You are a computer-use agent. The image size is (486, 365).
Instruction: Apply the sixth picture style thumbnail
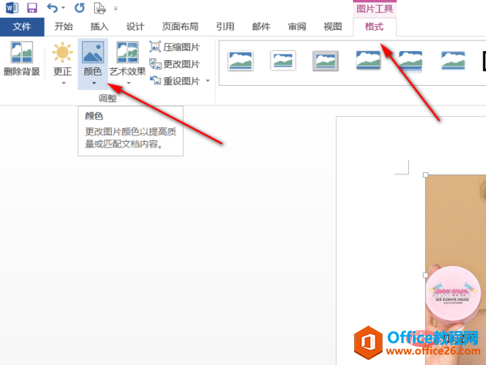click(x=453, y=60)
